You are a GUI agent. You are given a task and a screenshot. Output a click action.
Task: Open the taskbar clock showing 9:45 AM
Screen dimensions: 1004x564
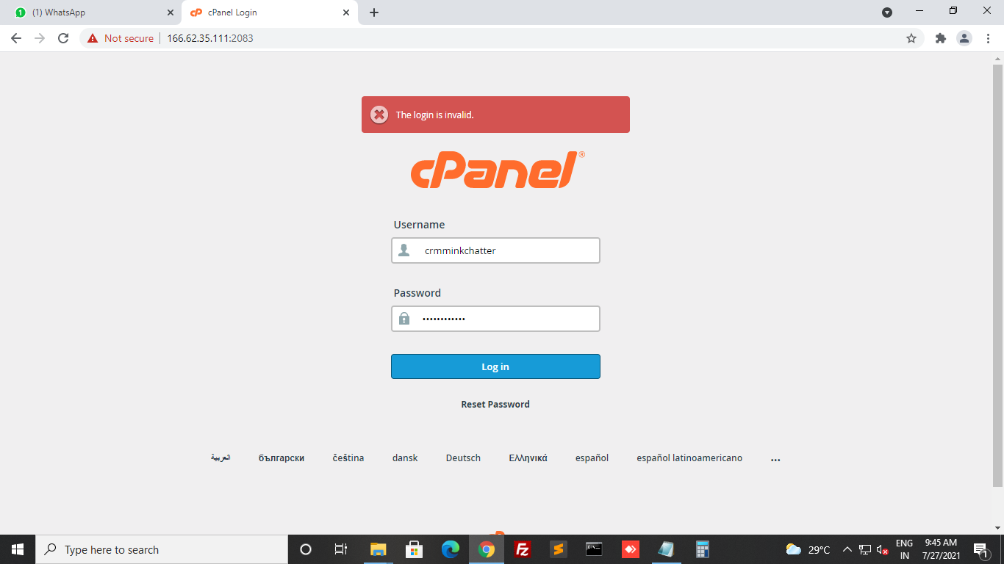pyautogui.click(x=941, y=549)
